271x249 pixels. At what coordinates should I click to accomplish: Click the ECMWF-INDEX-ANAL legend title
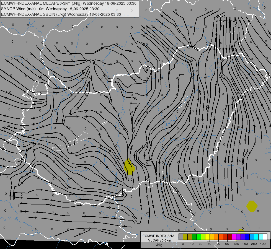tap(159, 236)
